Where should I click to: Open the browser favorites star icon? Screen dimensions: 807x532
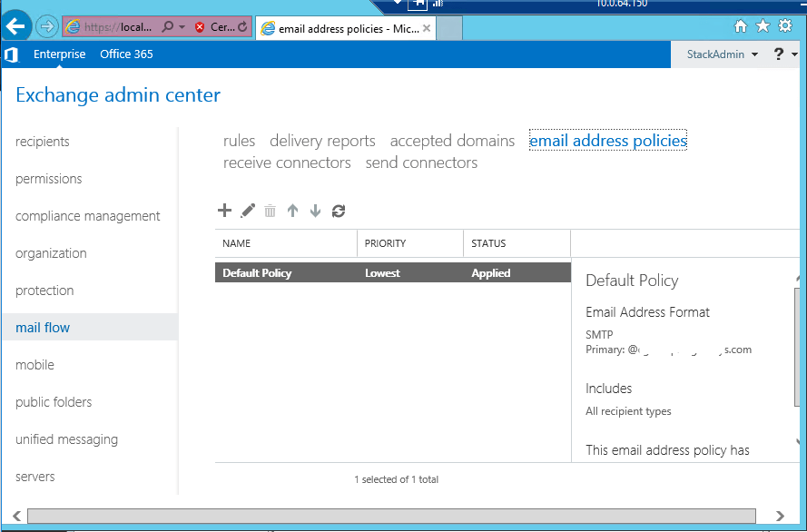pos(763,26)
